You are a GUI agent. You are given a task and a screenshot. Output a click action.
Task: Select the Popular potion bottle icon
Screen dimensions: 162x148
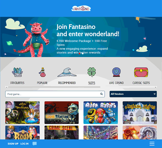pos(42,72)
